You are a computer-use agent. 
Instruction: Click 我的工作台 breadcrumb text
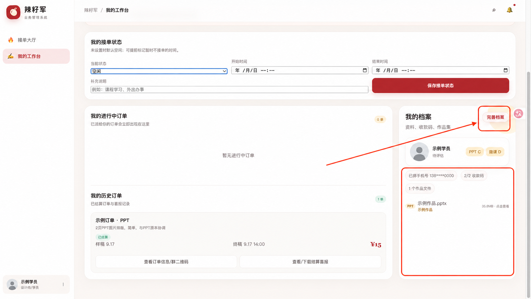coord(117,10)
